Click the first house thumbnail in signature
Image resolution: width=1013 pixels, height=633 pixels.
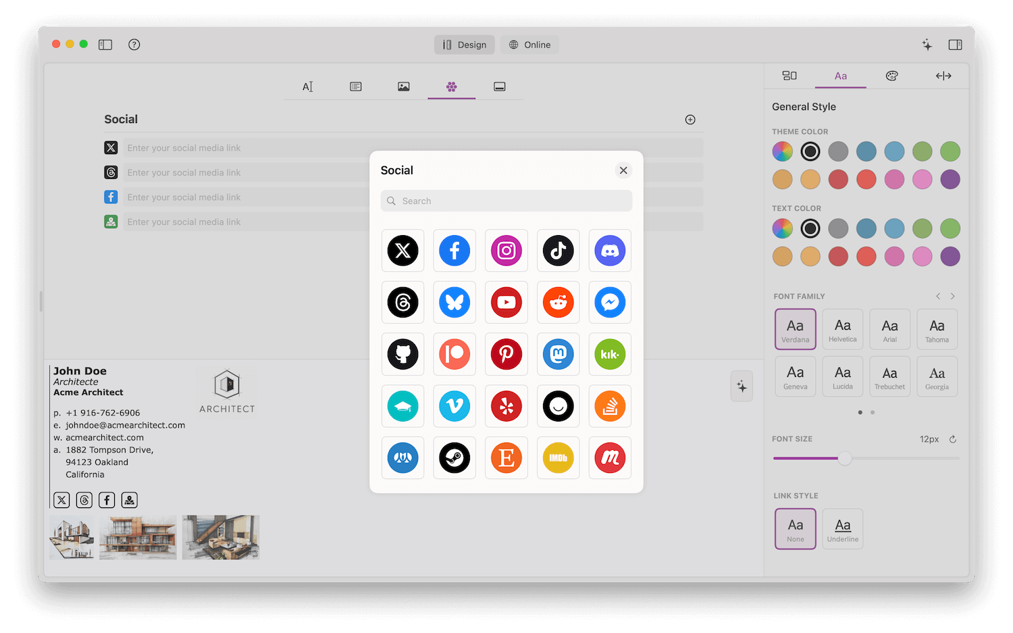point(72,538)
